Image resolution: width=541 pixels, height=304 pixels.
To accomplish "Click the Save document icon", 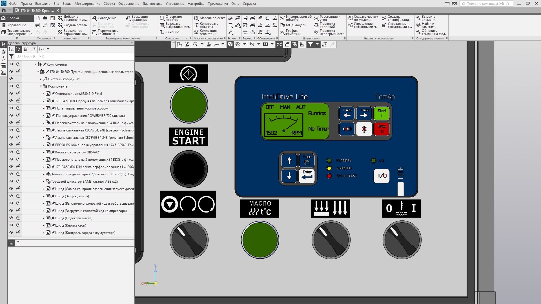I will point(52,18).
